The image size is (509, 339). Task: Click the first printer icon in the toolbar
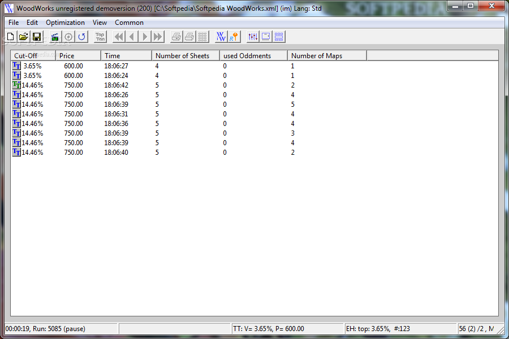[x=176, y=37]
